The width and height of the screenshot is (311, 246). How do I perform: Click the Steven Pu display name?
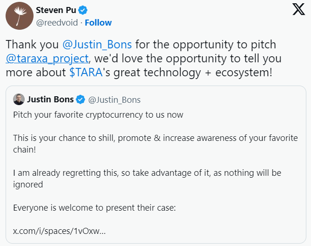tap(56, 10)
